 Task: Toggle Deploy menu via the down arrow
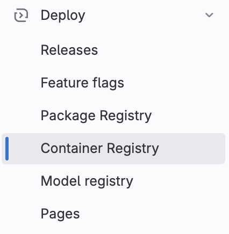tap(209, 15)
